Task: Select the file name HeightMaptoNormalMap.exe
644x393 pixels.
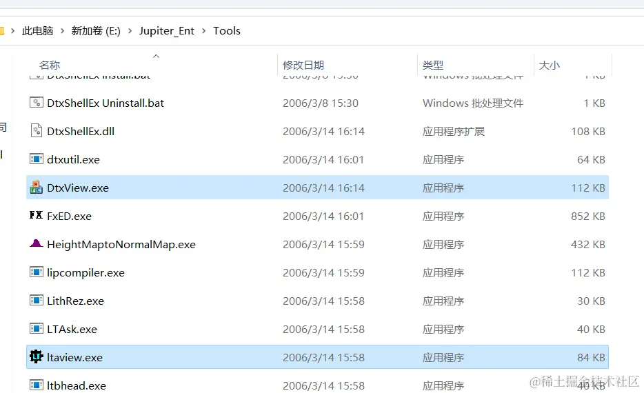Action: click(x=121, y=245)
